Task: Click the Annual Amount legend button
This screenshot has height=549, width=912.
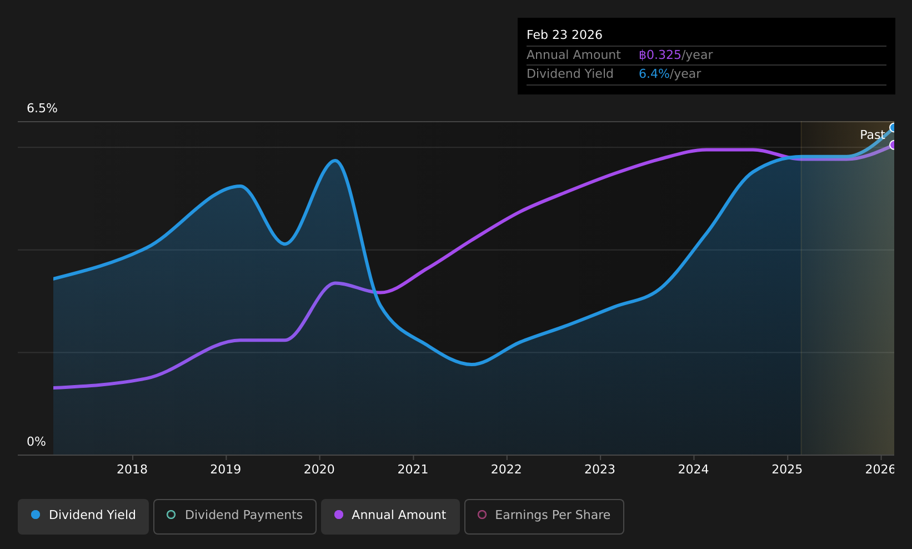Action: point(390,516)
